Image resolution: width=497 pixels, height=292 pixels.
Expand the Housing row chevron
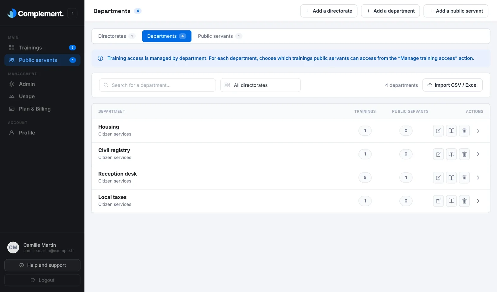click(478, 131)
